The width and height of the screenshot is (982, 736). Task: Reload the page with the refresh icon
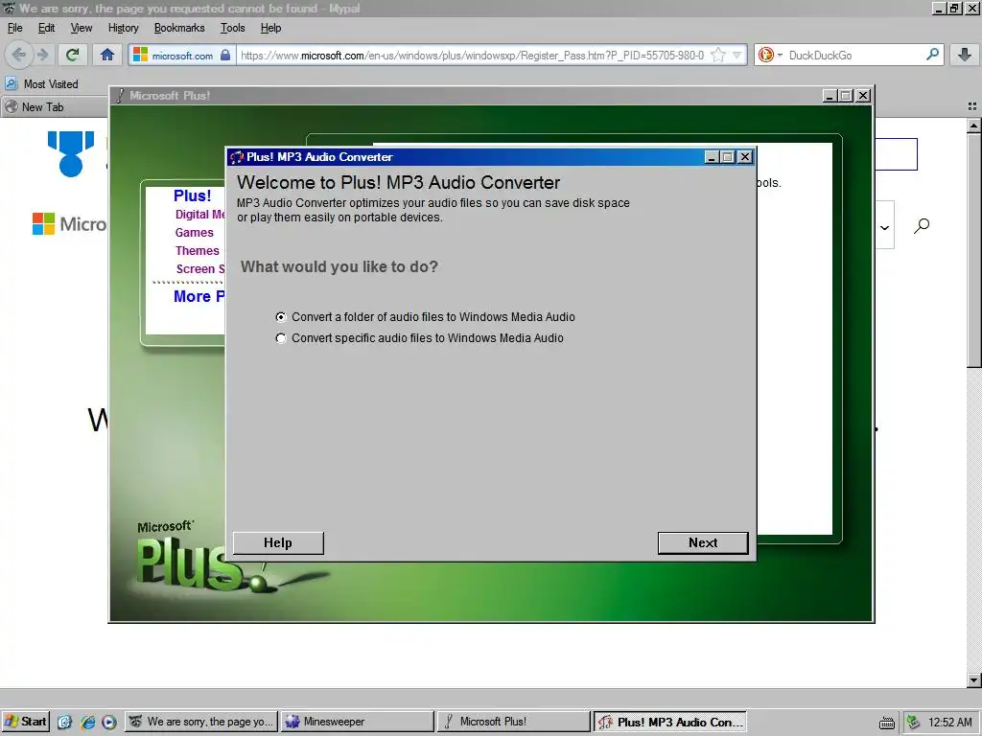tap(73, 55)
